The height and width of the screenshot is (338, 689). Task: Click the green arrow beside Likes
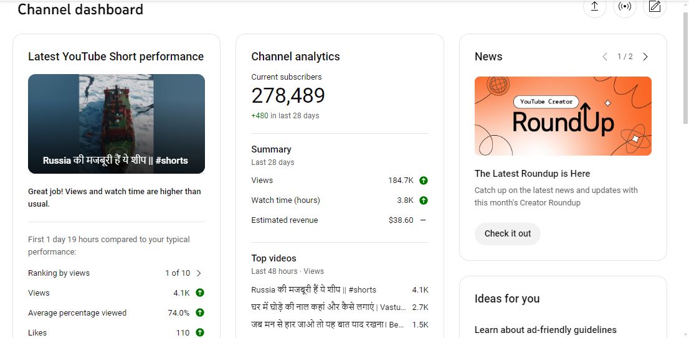200,333
